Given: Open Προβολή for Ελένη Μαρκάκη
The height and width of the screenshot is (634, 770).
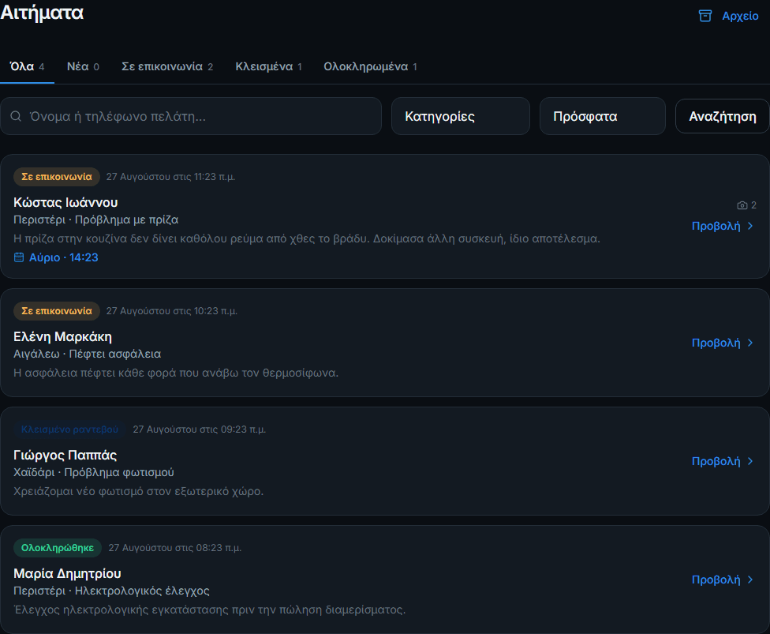Looking at the screenshot, I should (716, 343).
